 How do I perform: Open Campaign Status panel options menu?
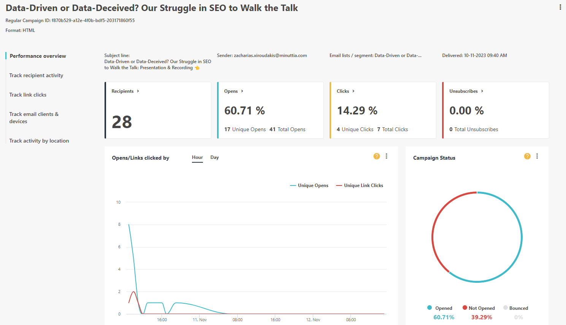[537, 156]
